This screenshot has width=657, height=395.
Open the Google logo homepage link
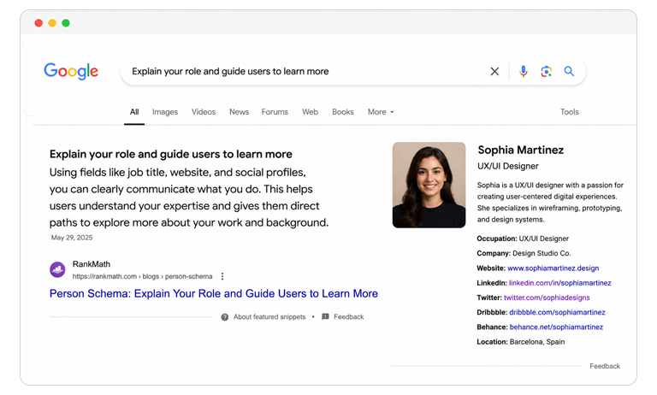click(71, 71)
